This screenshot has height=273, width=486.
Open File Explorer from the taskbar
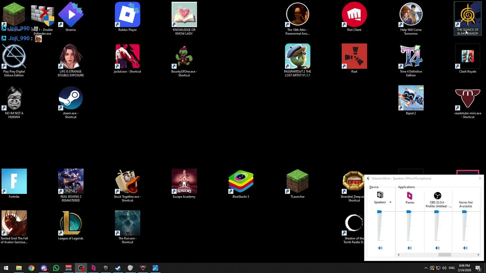coord(19,268)
